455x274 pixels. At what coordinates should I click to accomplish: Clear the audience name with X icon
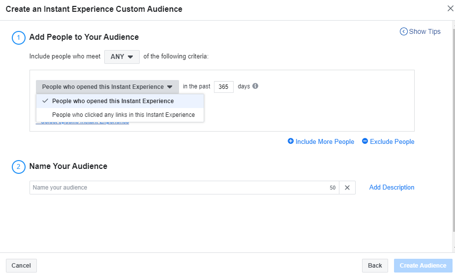[347, 188]
